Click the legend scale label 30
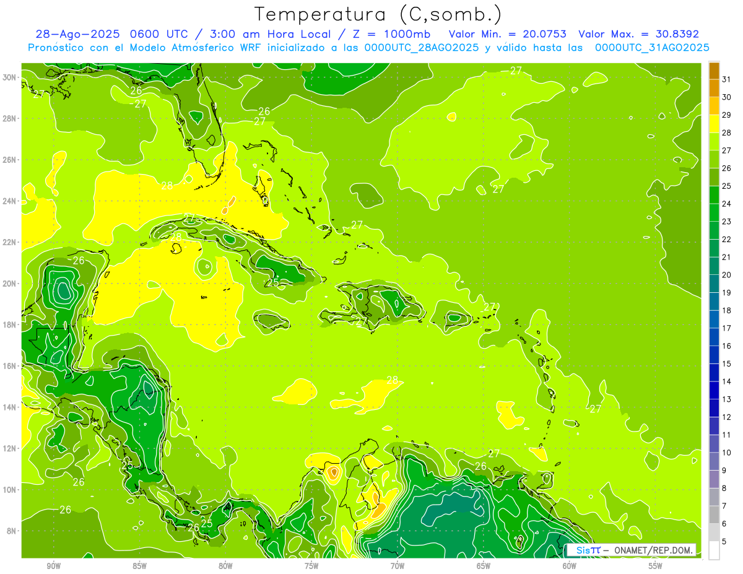Image resolution: width=743 pixels, height=574 pixels. pos(727,97)
